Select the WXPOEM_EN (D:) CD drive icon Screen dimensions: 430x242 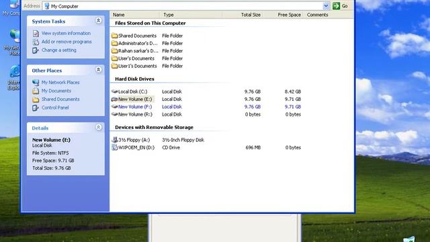114,147
